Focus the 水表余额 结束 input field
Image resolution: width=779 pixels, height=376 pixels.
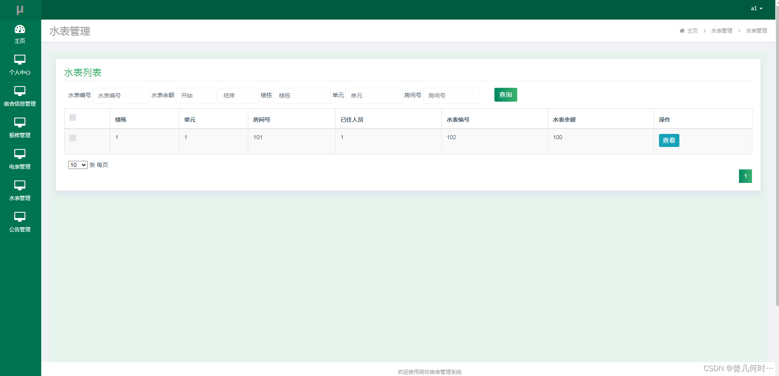coord(238,96)
